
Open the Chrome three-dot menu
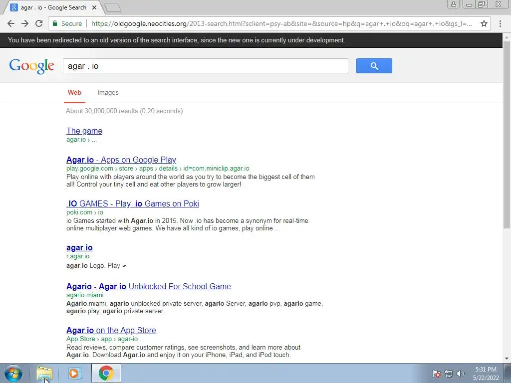pos(500,23)
